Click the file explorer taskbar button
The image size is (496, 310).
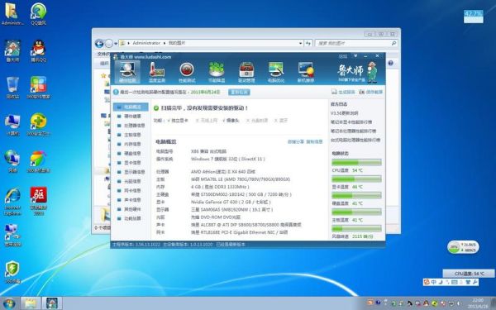pos(31,303)
